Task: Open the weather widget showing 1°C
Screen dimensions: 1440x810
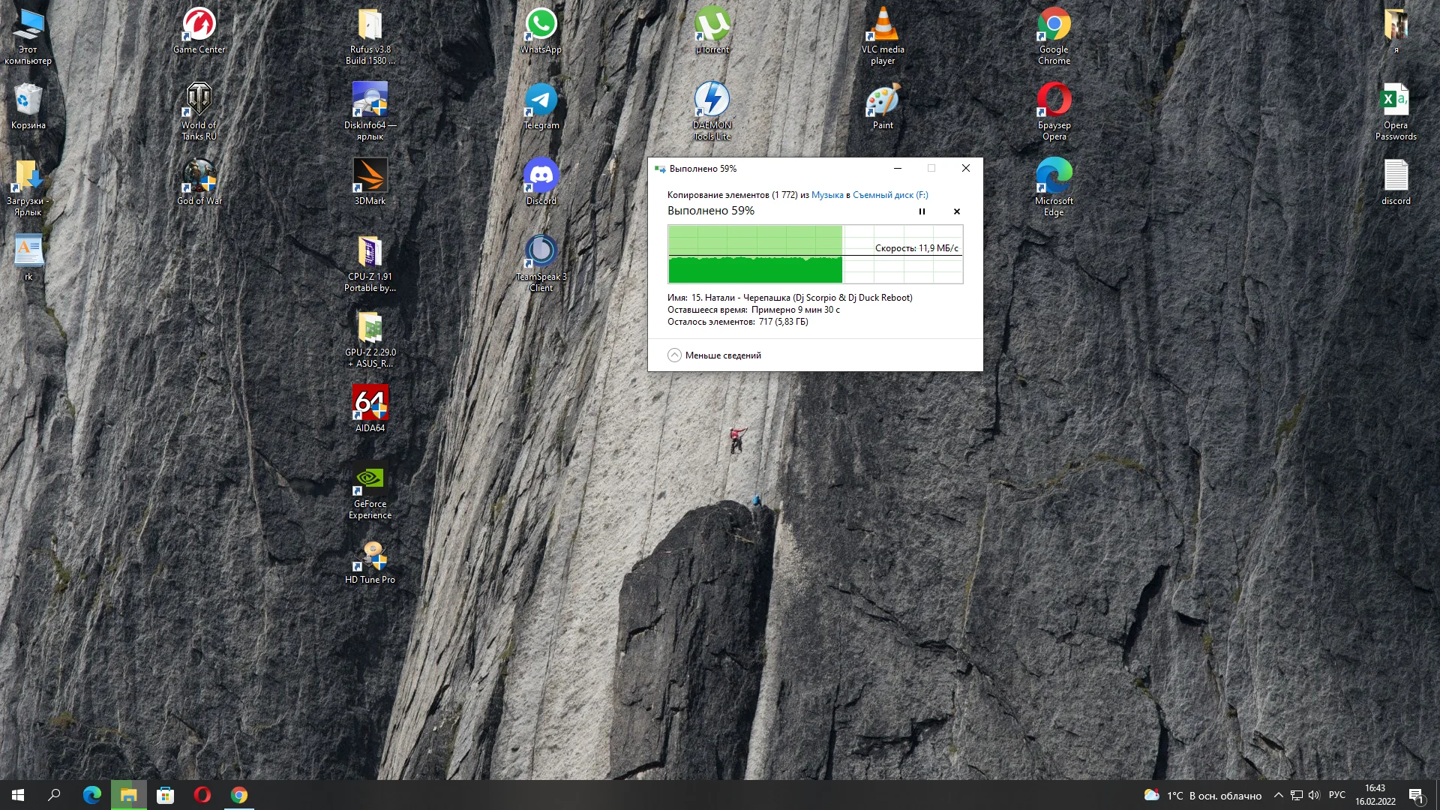Action: pyautogui.click(x=1202, y=795)
